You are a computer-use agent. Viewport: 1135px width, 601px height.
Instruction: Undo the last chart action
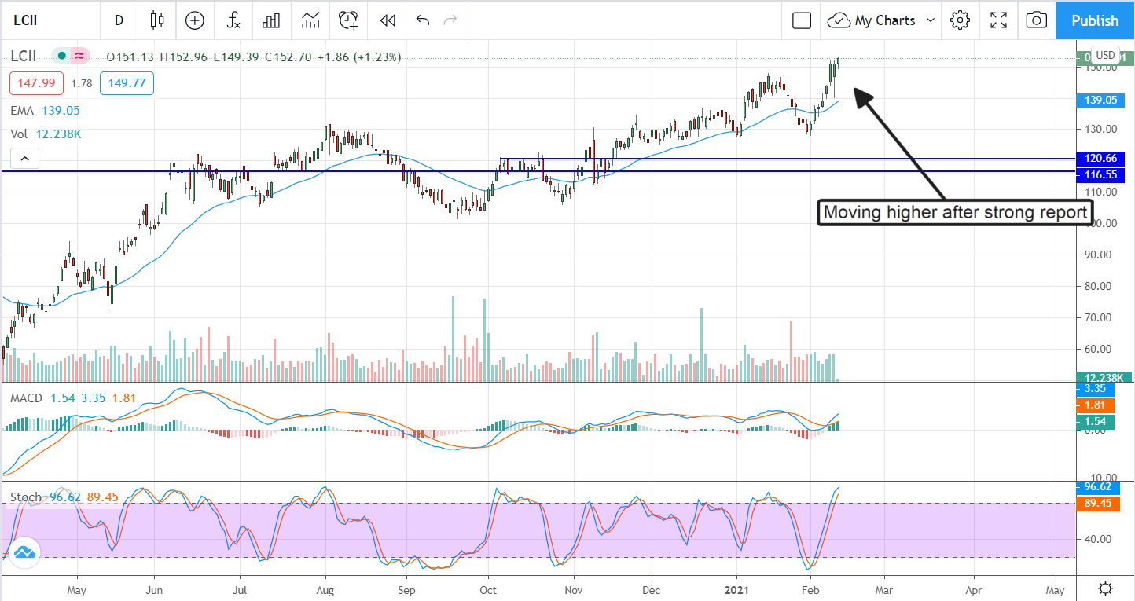coord(423,20)
